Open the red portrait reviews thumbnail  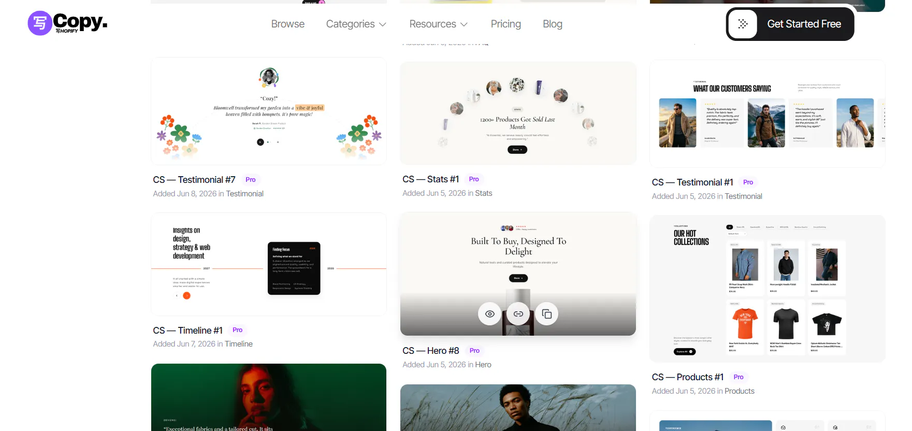269,397
